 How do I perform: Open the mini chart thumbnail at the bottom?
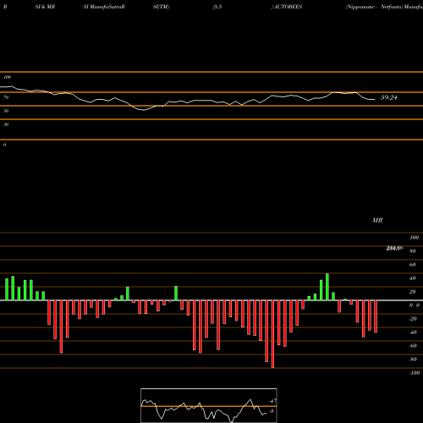209,405
